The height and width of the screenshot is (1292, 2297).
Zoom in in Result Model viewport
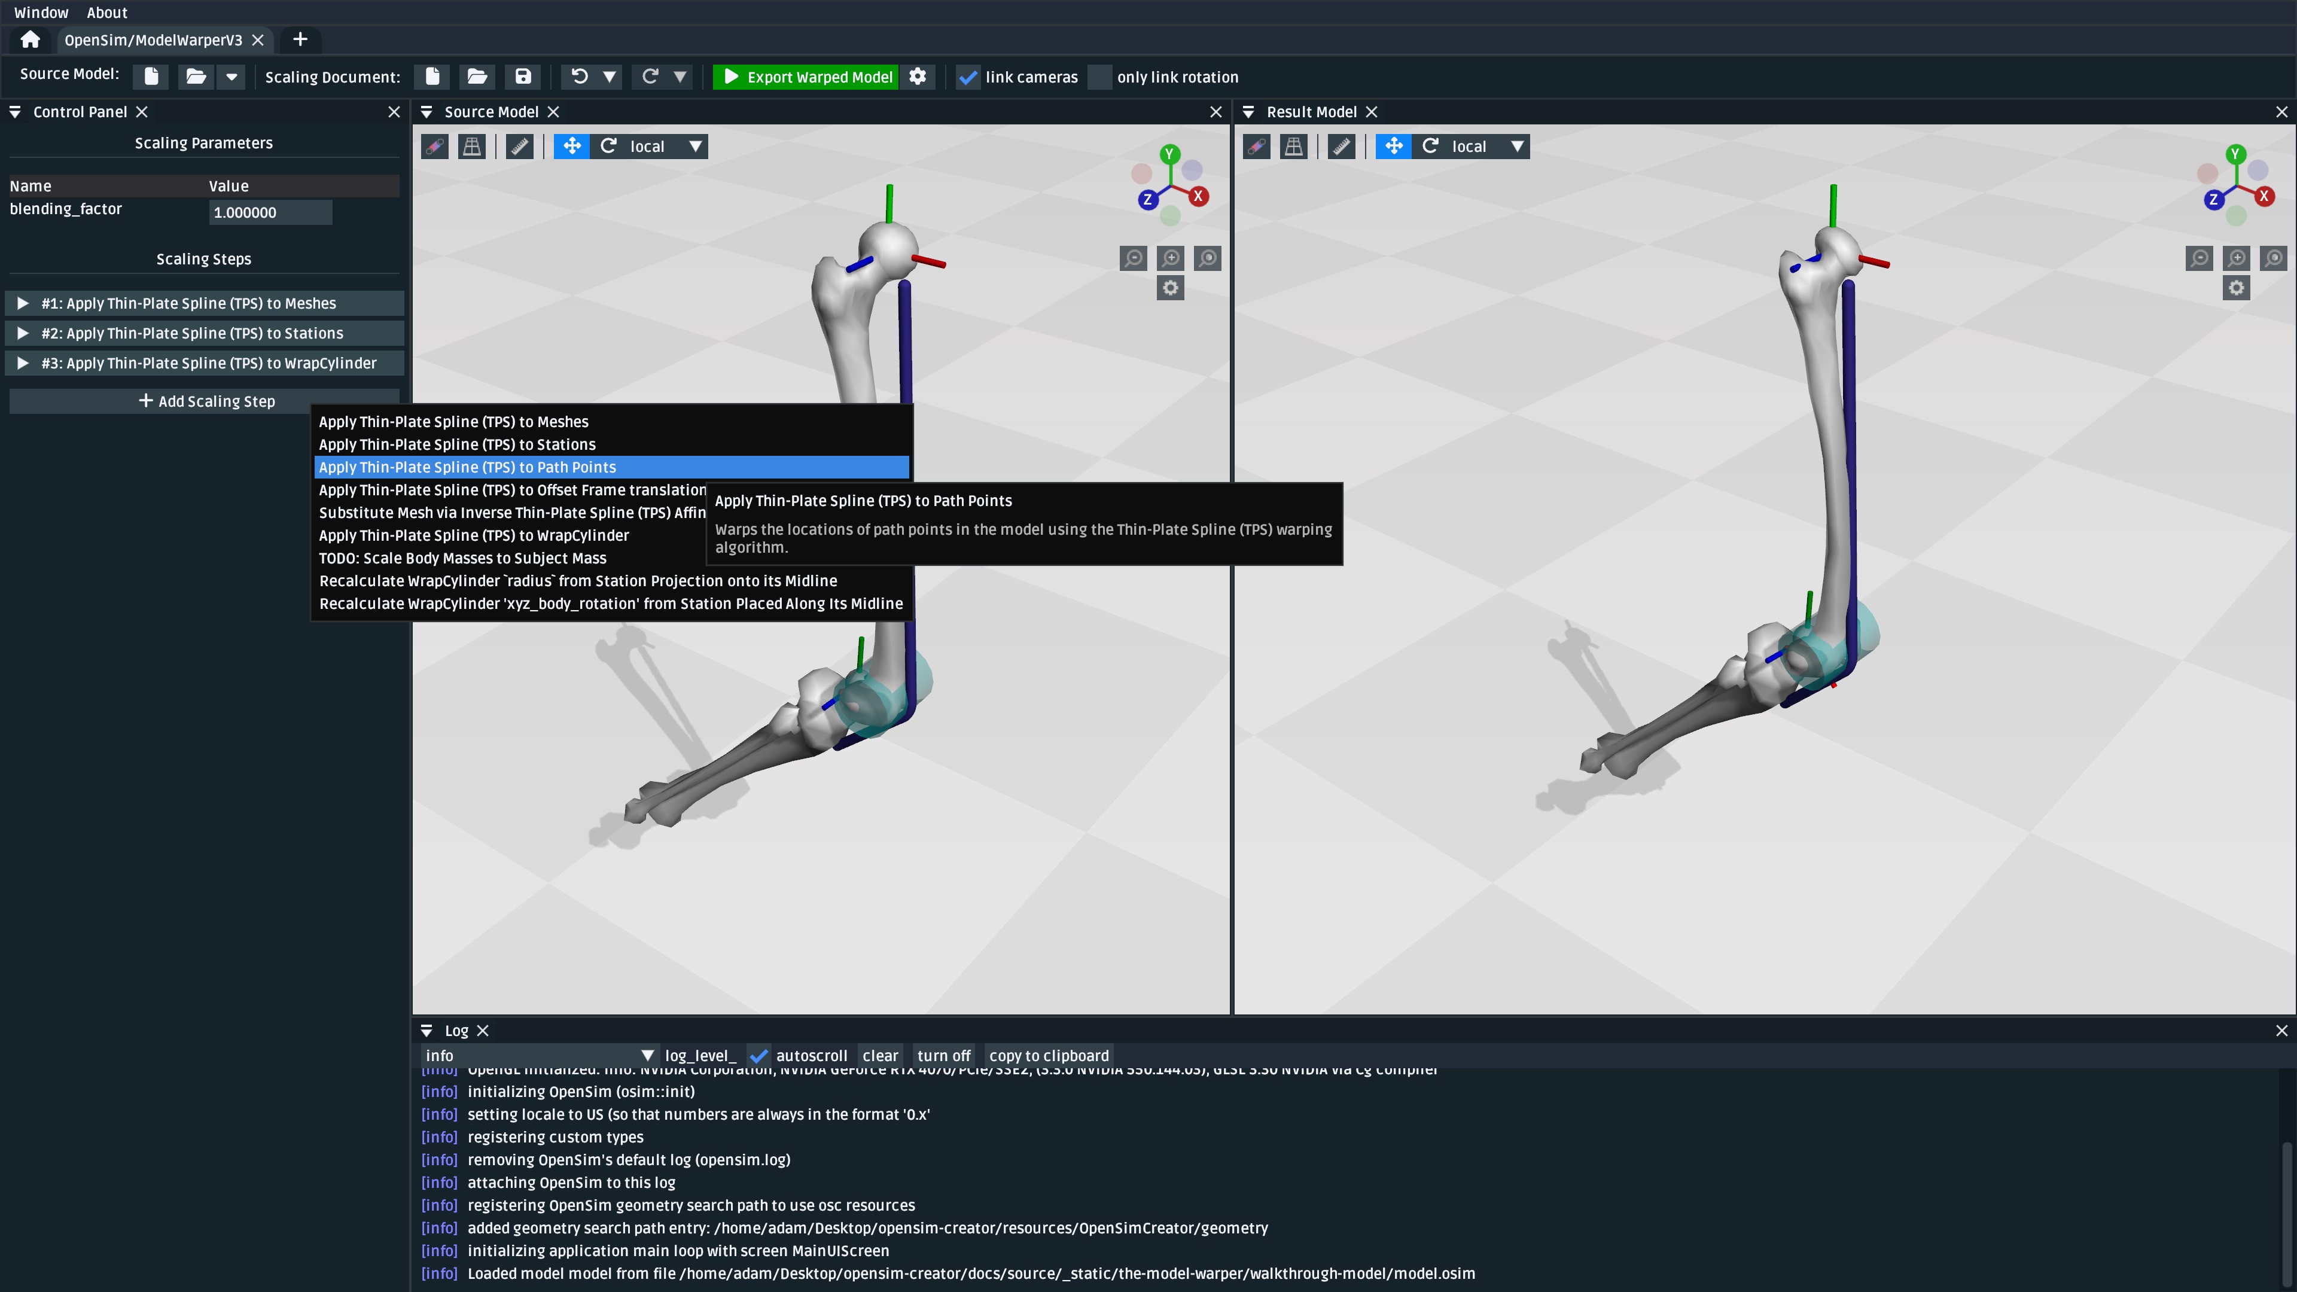pos(2237,258)
